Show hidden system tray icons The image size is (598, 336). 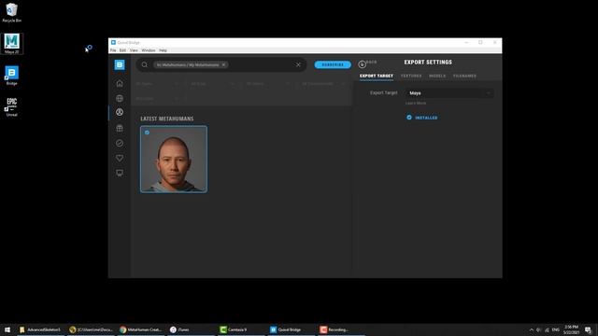(532, 329)
